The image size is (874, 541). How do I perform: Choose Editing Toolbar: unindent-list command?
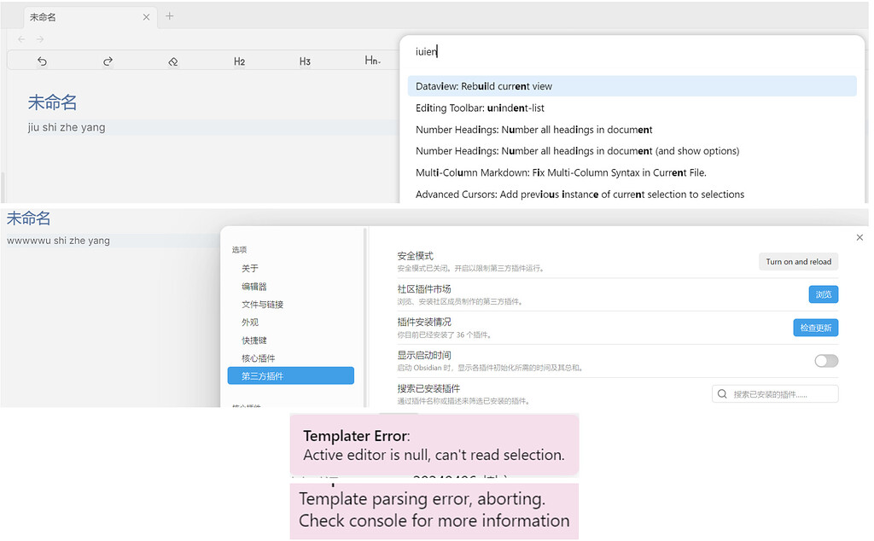click(x=632, y=108)
